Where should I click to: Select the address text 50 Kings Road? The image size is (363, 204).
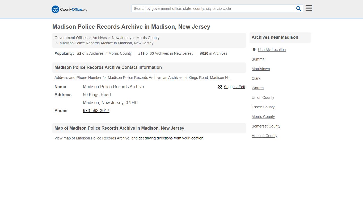97,95
